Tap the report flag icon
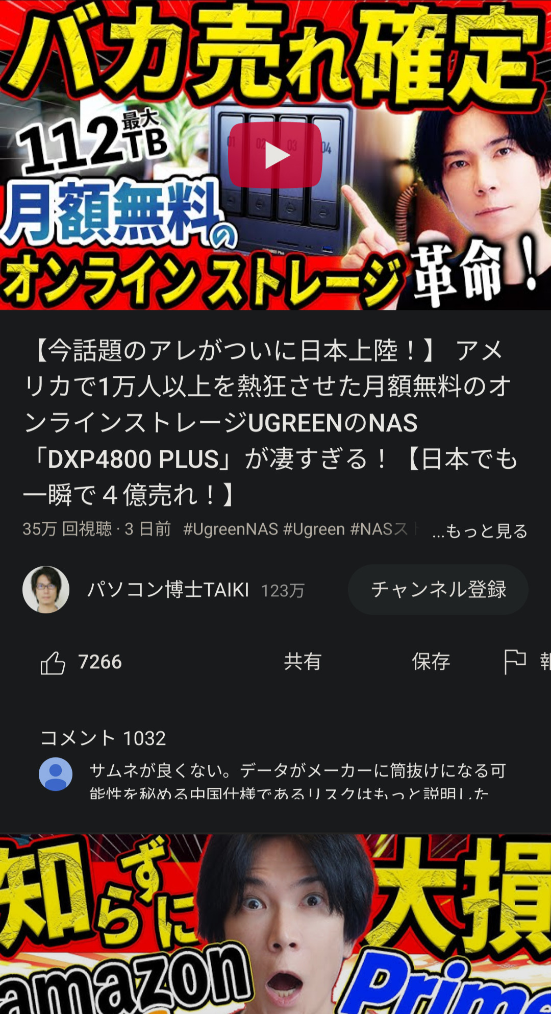The width and height of the screenshot is (551, 1014). pyautogui.click(x=515, y=662)
